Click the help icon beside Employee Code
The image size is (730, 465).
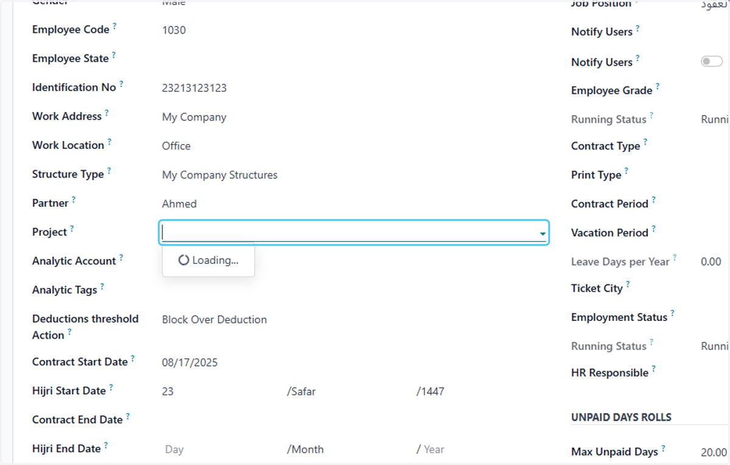pyautogui.click(x=114, y=26)
